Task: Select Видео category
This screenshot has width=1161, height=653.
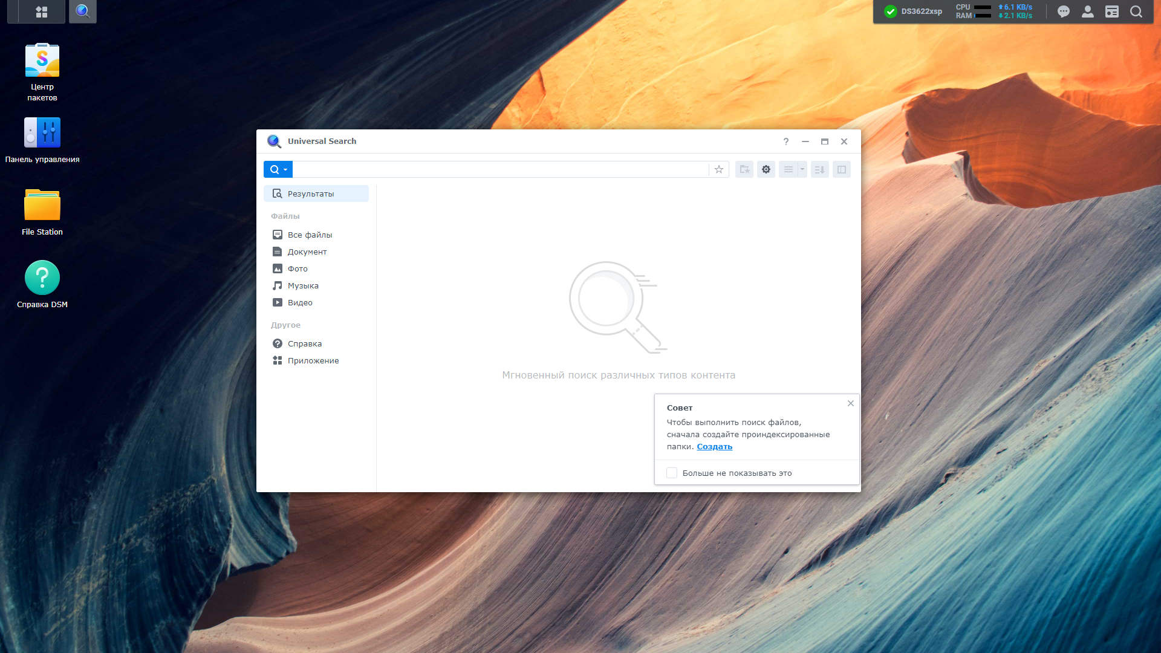Action: 316,302
